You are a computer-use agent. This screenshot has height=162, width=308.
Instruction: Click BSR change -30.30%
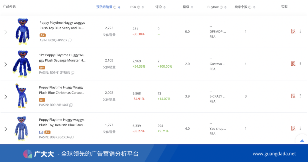(139, 34)
